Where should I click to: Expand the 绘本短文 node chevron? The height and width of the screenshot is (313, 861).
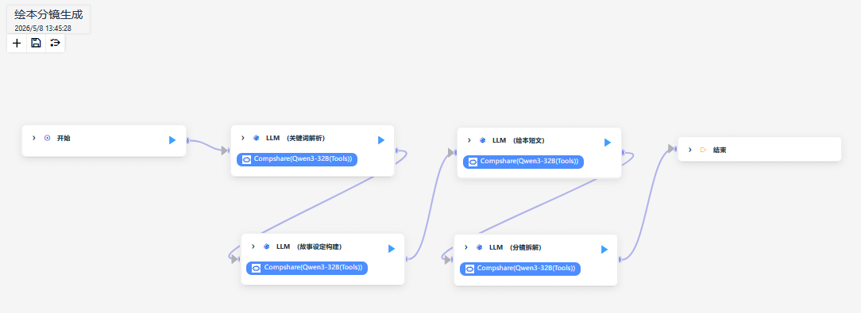click(x=469, y=140)
